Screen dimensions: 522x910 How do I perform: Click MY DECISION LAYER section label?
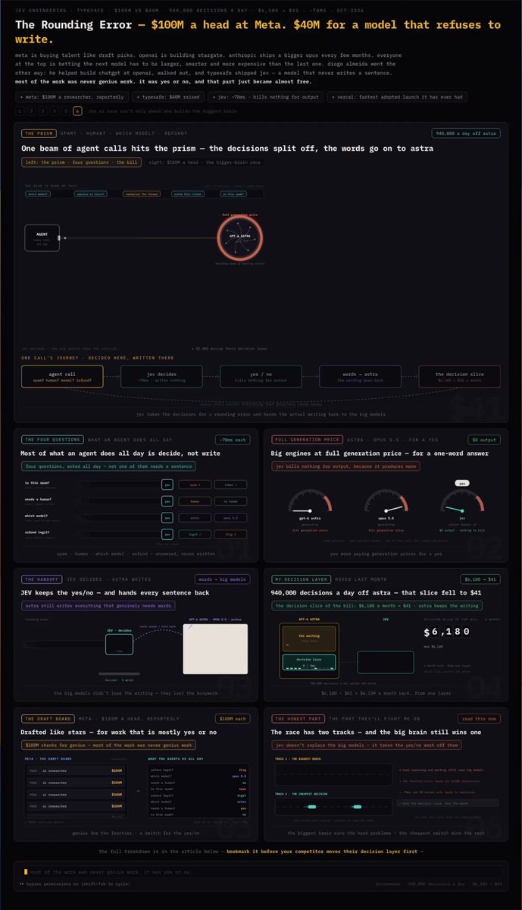coord(300,579)
